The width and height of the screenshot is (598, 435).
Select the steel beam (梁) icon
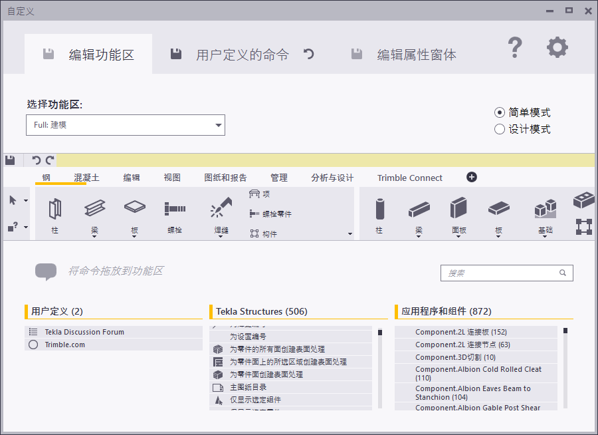tap(94, 209)
